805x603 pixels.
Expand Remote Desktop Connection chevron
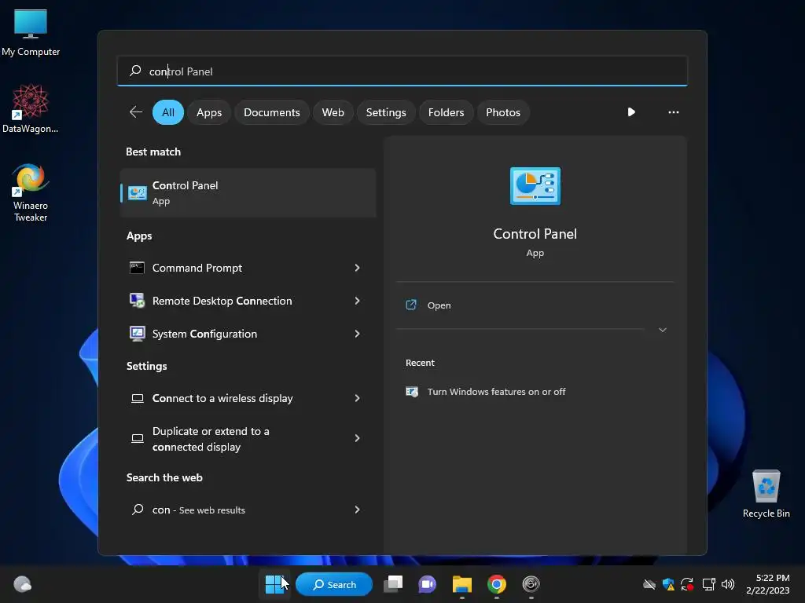pyautogui.click(x=357, y=301)
